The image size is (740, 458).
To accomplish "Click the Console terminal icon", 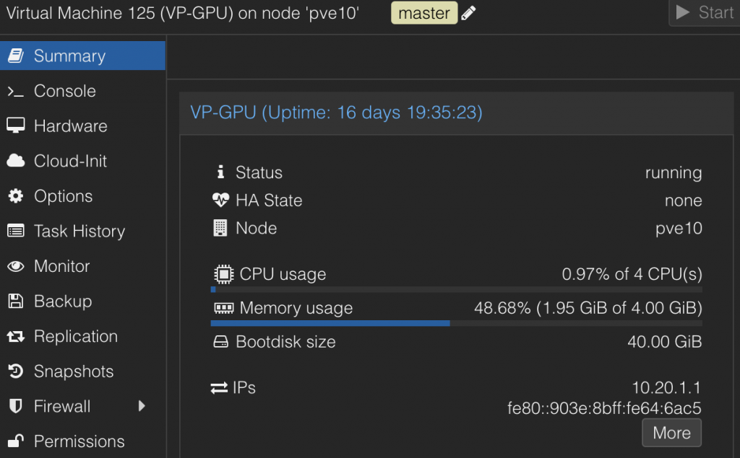I will (x=15, y=92).
